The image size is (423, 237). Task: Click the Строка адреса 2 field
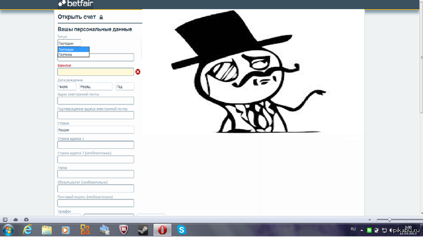tap(95, 159)
